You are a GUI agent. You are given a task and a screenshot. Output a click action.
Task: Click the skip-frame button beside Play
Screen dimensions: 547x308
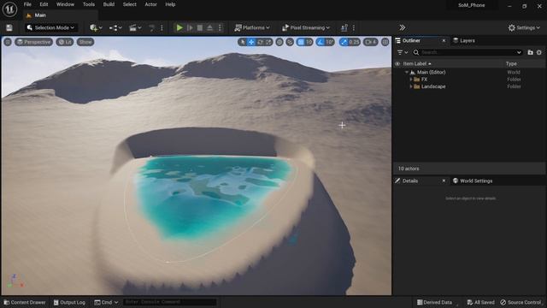click(190, 28)
